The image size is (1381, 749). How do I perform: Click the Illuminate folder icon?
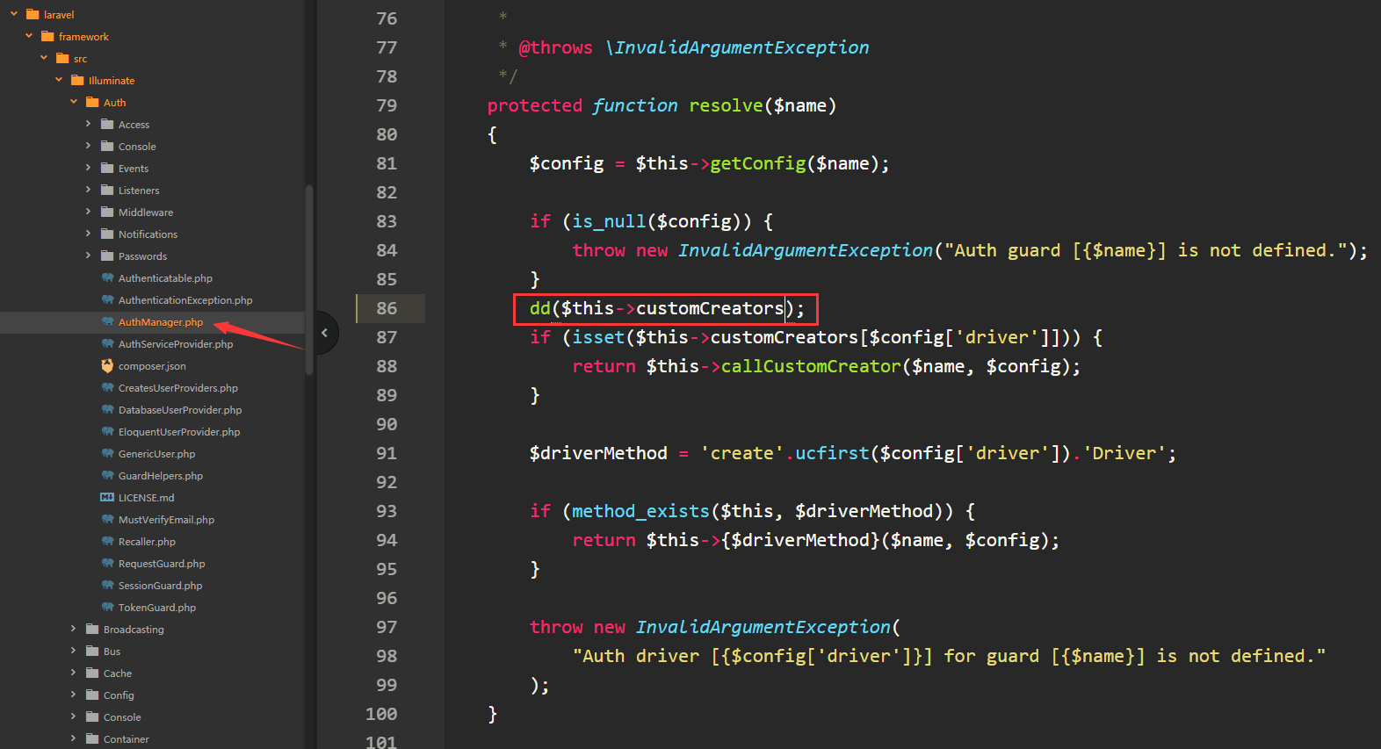tap(77, 80)
